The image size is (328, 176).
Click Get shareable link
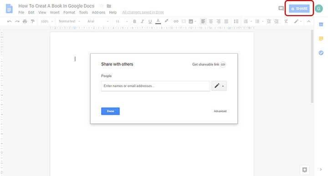[205, 64]
